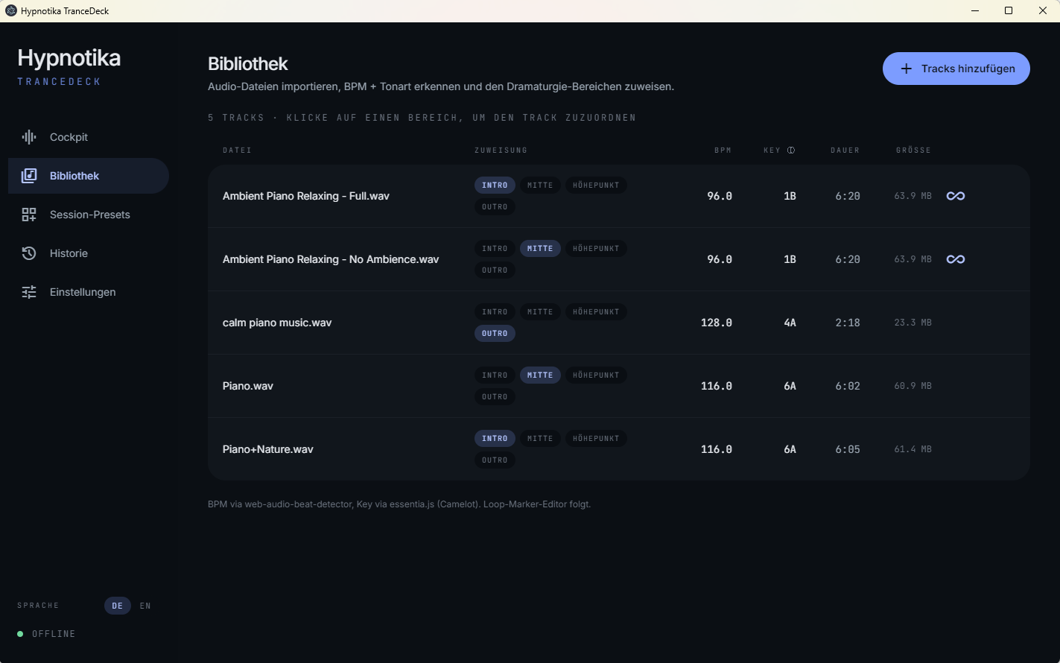Assign Ambient Piano Relaxing - Full.wav to HÖHEPUNKT
1060x663 pixels.
(x=596, y=185)
